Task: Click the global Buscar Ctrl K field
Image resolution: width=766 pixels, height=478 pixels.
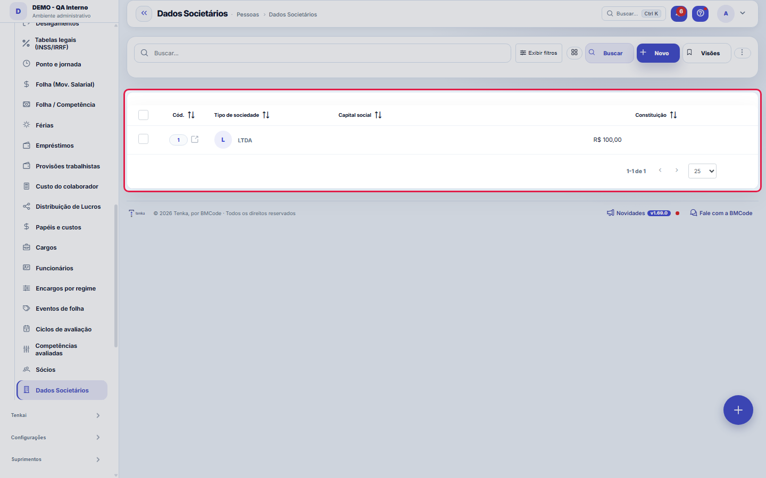Action: pos(634,13)
